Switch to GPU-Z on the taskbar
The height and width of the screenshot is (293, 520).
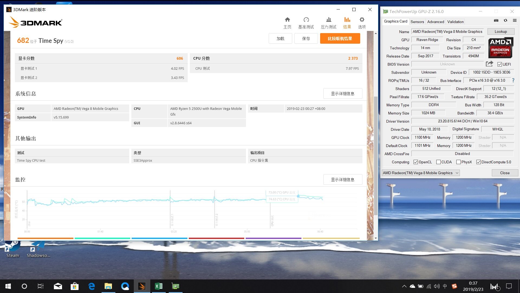point(175,286)
